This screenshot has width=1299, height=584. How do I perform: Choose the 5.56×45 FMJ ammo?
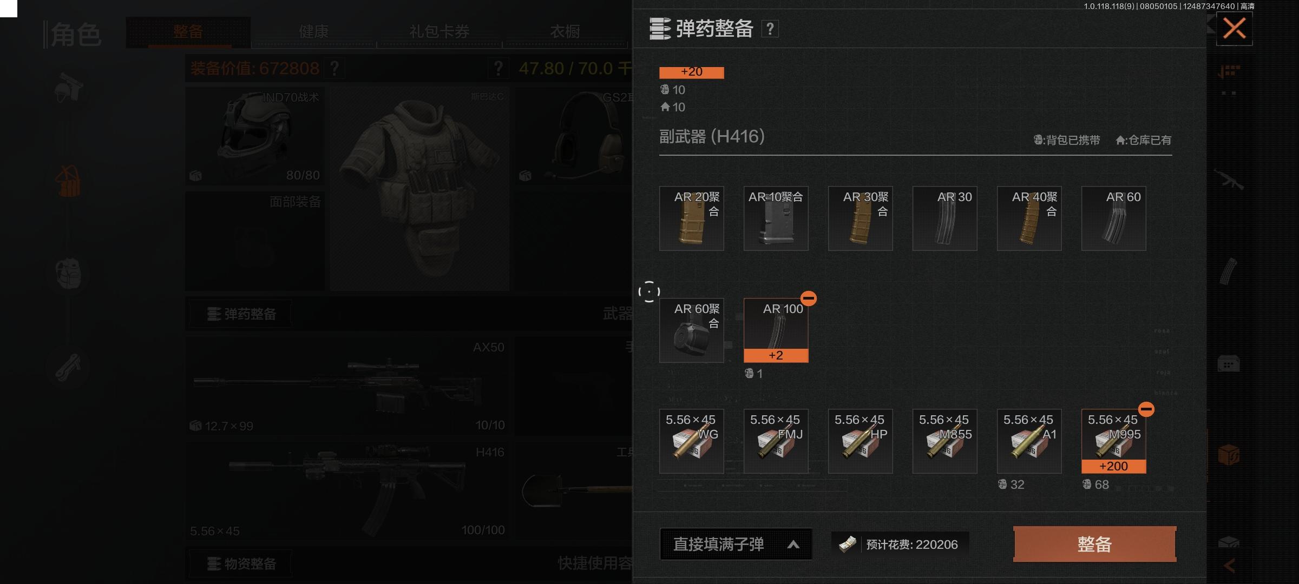(x=776, y=441)
